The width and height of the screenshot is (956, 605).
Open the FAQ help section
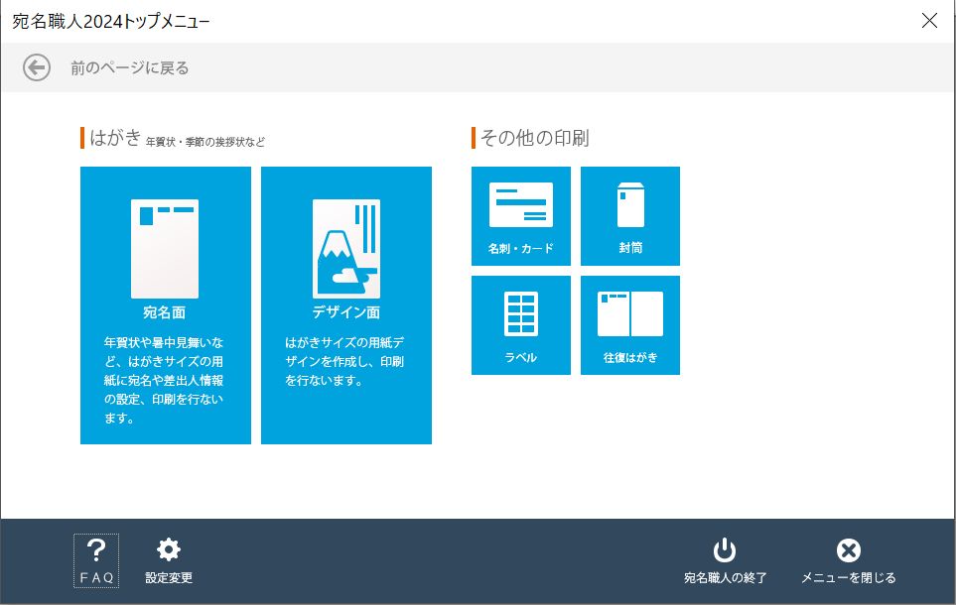pyautogui.click(x=95, y=557)
